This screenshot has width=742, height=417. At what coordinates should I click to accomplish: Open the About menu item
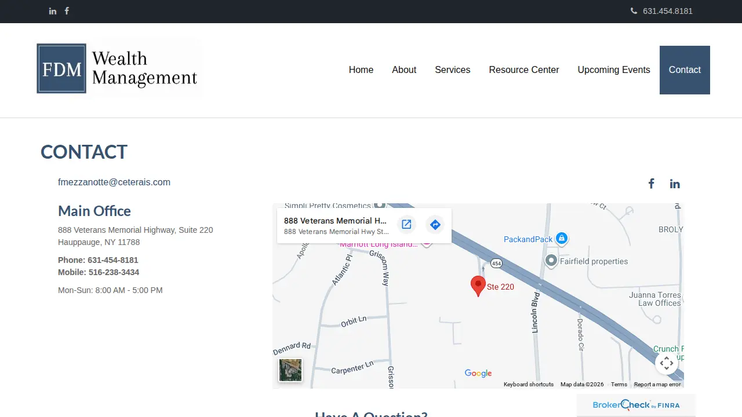pos(404,70)
